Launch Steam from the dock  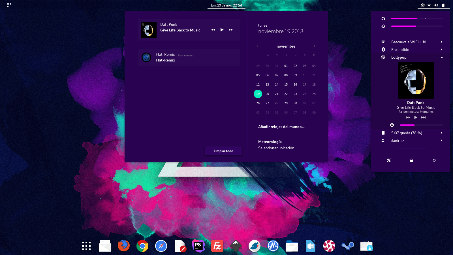[347, 246]
